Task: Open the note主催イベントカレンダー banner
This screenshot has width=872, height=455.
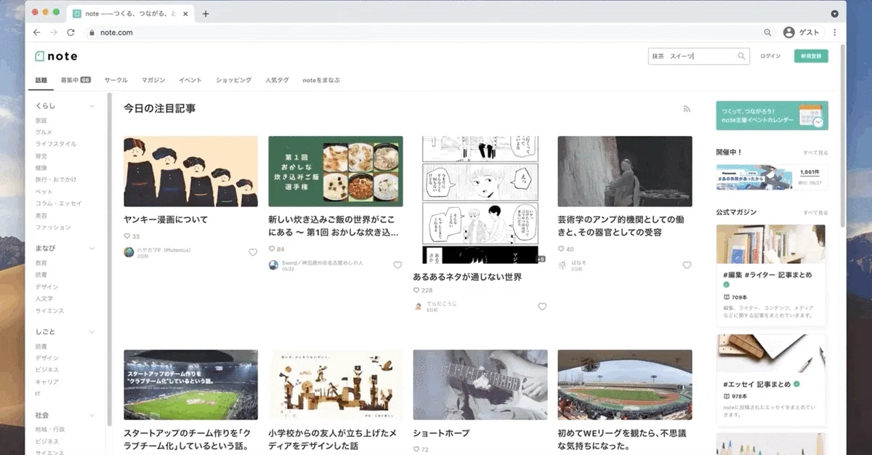Action: 772,116
